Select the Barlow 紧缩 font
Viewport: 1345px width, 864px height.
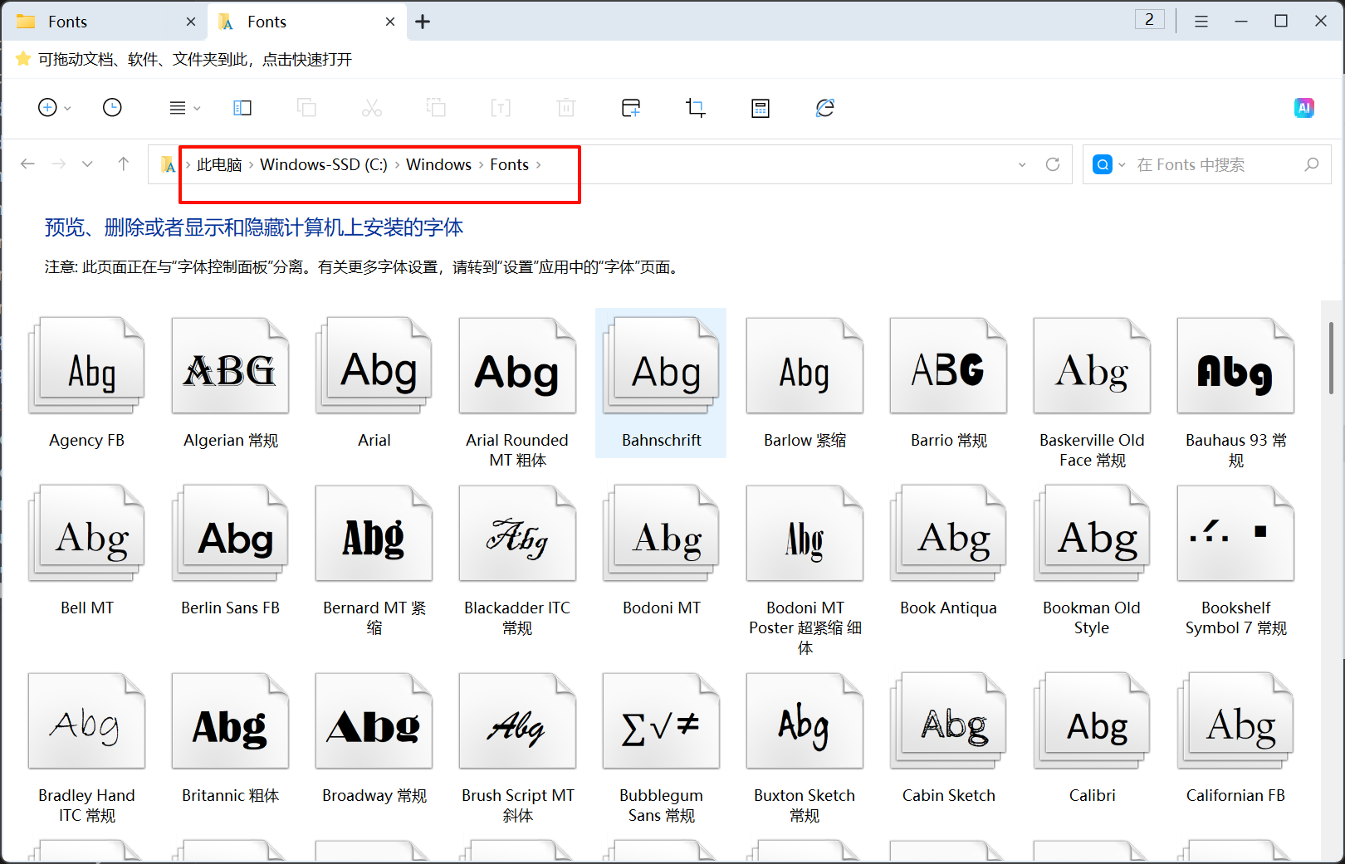coord(805,383)
